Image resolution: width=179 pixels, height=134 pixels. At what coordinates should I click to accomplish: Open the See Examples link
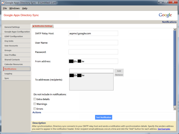[164, 129]
